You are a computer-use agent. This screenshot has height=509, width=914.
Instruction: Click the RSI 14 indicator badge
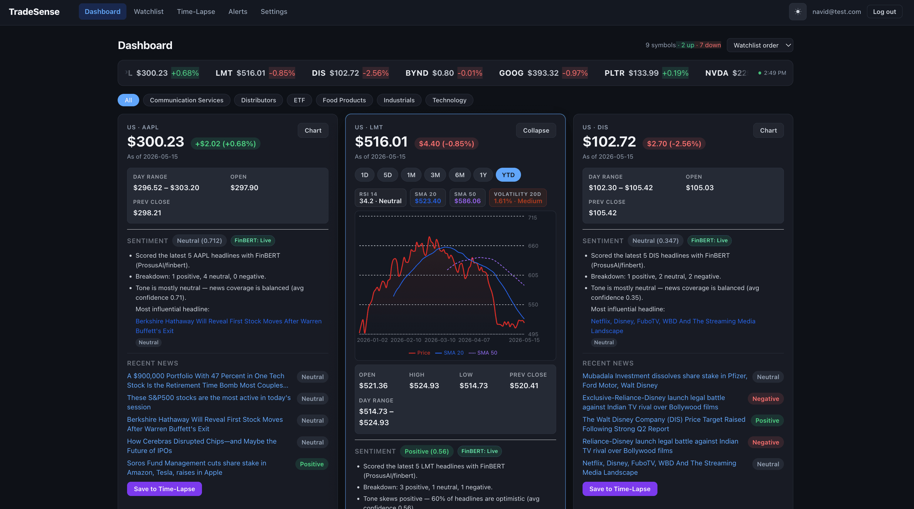coord(380,198)
